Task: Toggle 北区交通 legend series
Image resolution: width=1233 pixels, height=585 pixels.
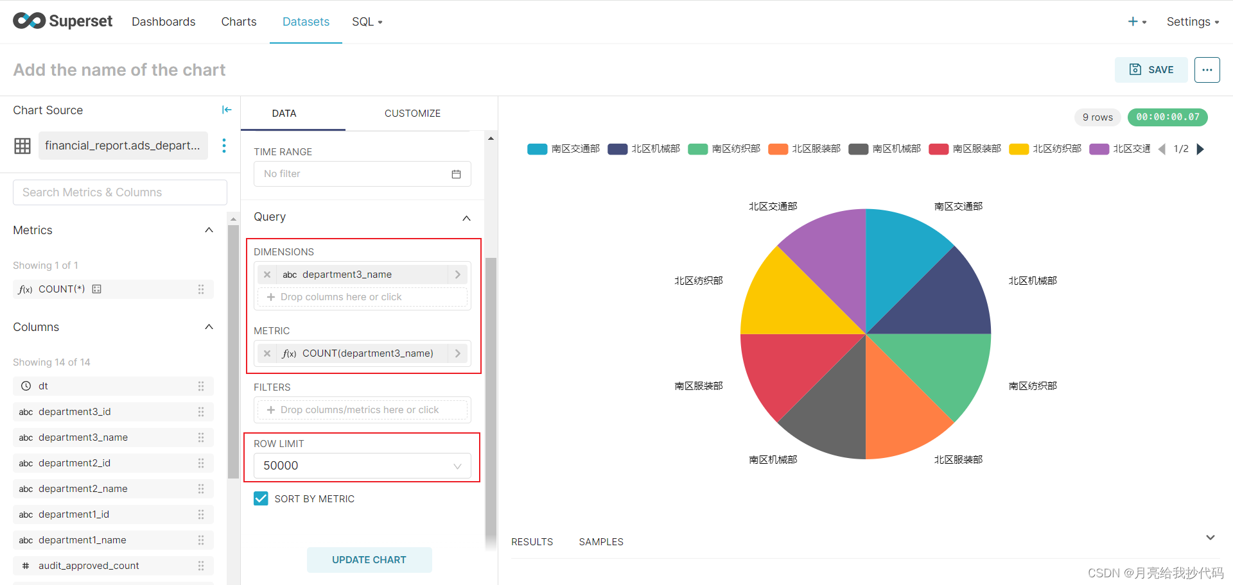Action: coord(1120,149)
